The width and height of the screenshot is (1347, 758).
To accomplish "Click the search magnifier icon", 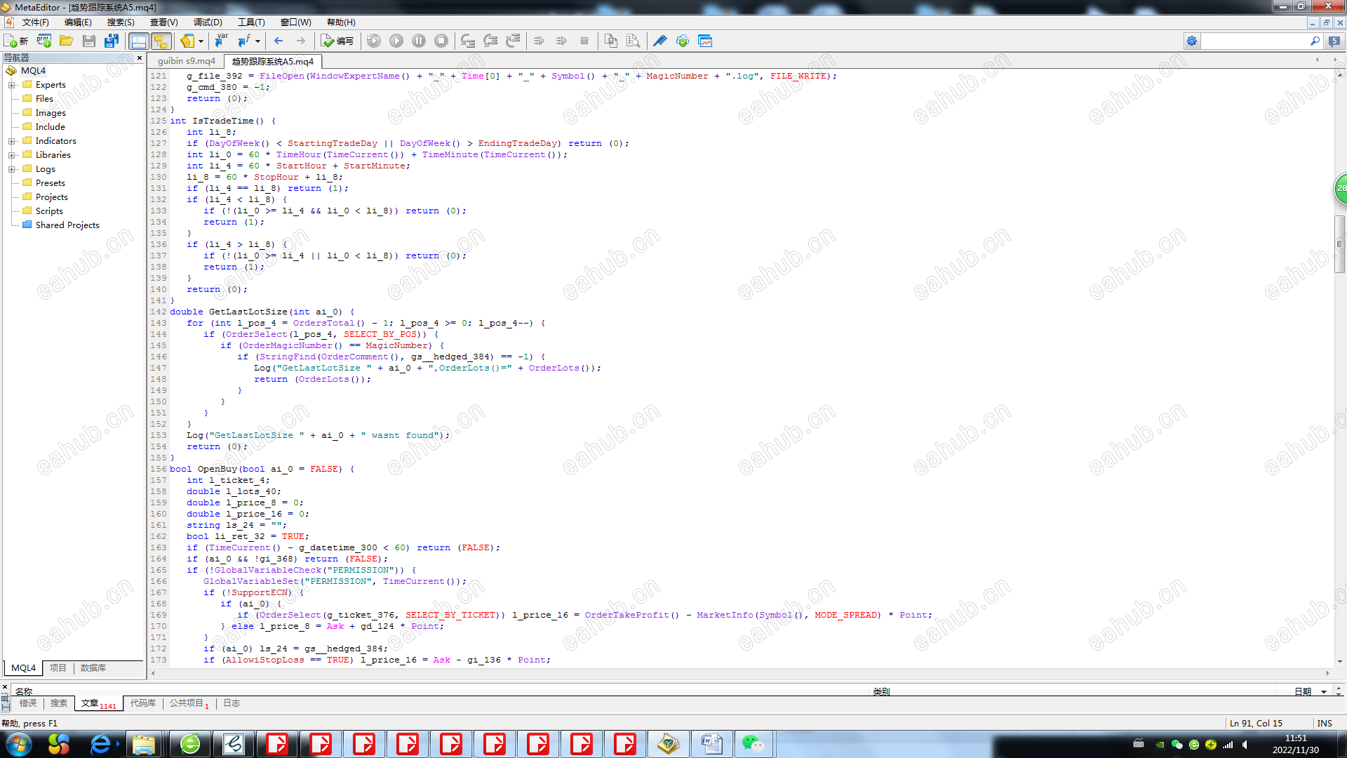I will (1315, 41).
